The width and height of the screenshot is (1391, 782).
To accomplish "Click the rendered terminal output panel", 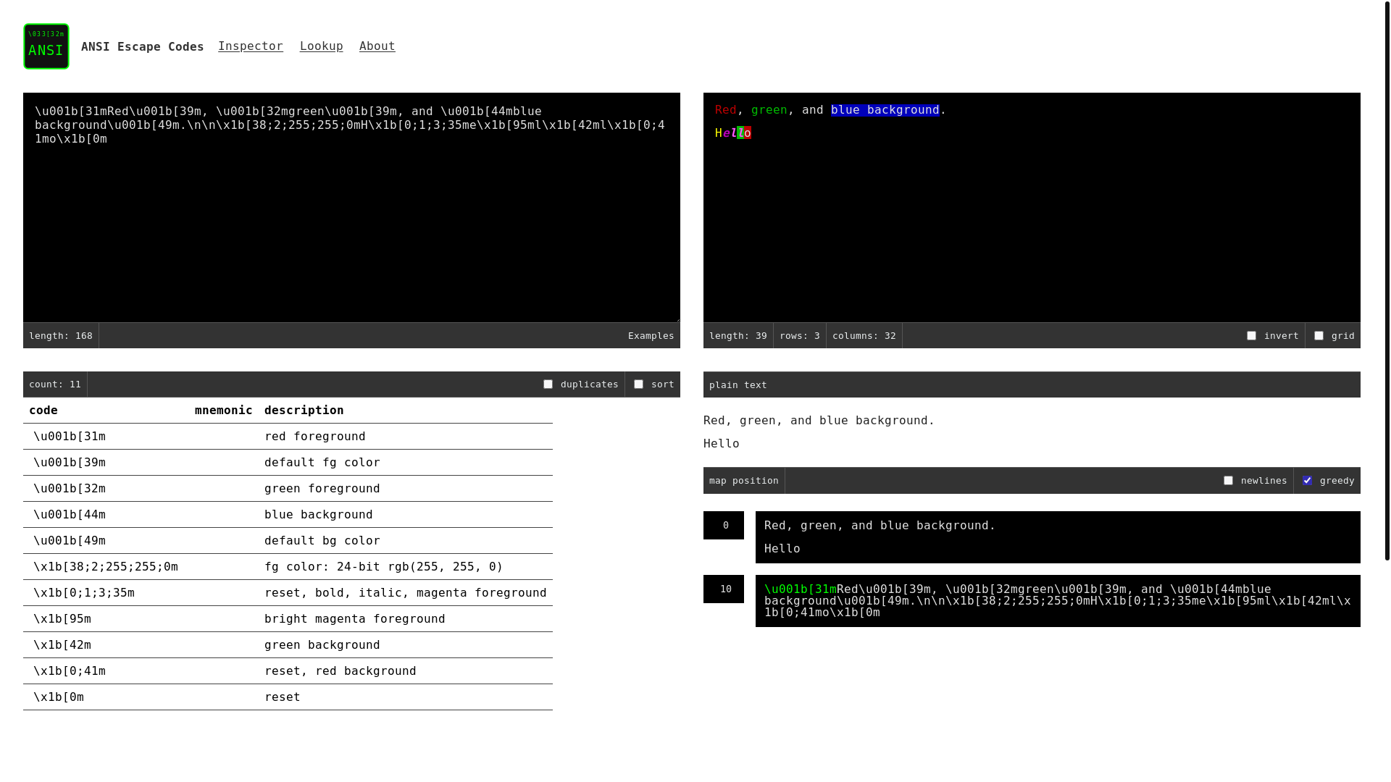I will (x=1032, y=207).
